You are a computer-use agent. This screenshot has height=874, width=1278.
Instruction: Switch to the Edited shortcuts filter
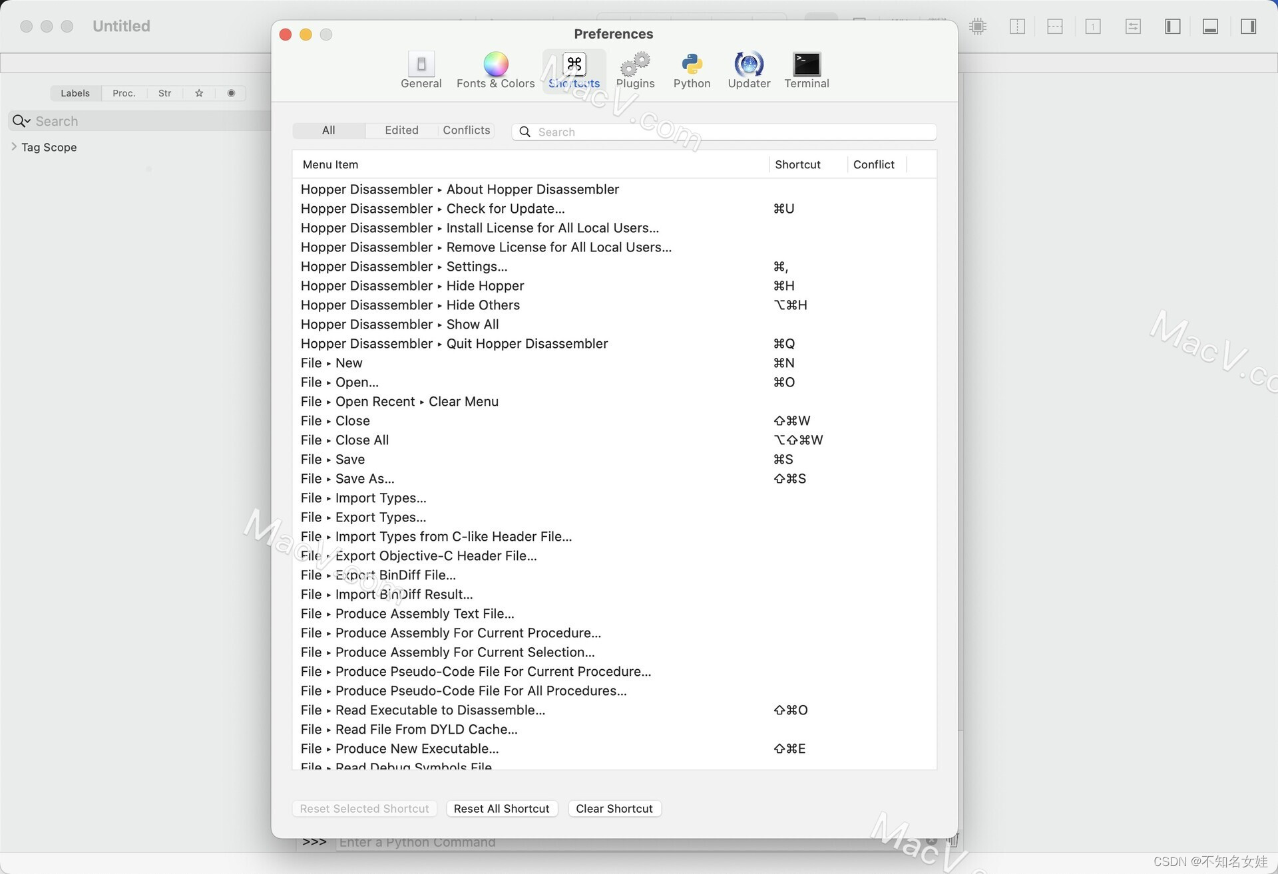(401, 130)
